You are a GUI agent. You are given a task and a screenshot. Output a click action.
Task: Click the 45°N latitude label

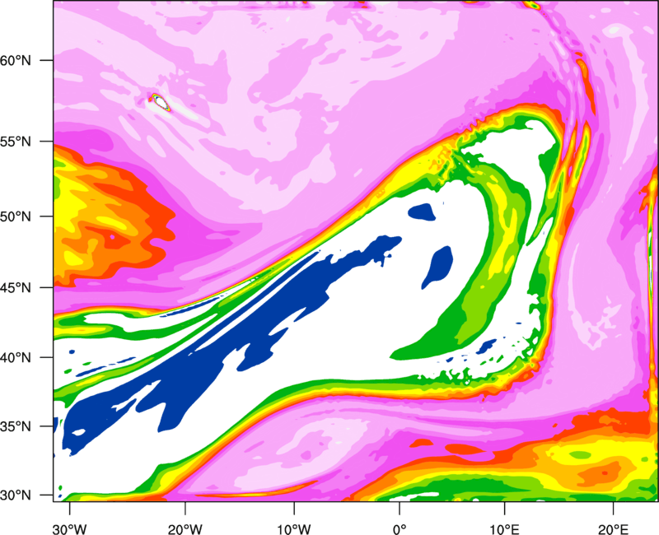(16, 287)
